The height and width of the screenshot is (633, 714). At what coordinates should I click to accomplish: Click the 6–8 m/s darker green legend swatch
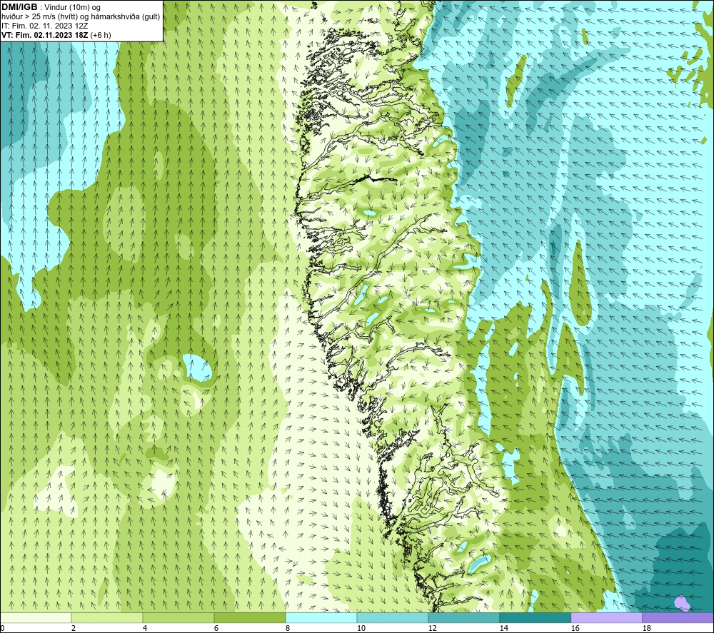pos(250,617)
